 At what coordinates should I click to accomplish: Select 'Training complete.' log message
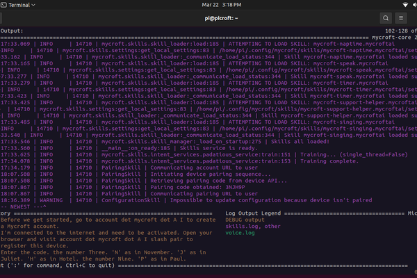click(329, 161)
